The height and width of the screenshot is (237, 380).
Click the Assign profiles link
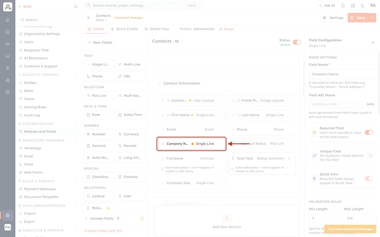click(x=226, y=29)
